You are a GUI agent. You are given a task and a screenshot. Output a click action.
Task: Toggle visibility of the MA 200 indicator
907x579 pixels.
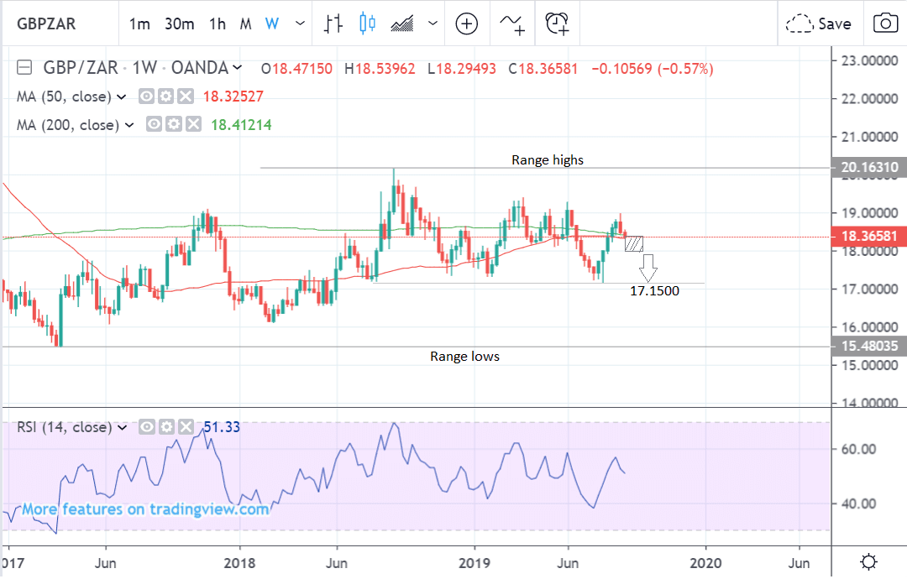click(155, 125)
